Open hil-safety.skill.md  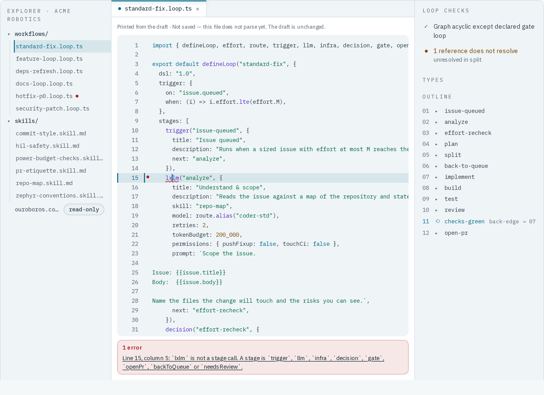[x=62, y=146]
